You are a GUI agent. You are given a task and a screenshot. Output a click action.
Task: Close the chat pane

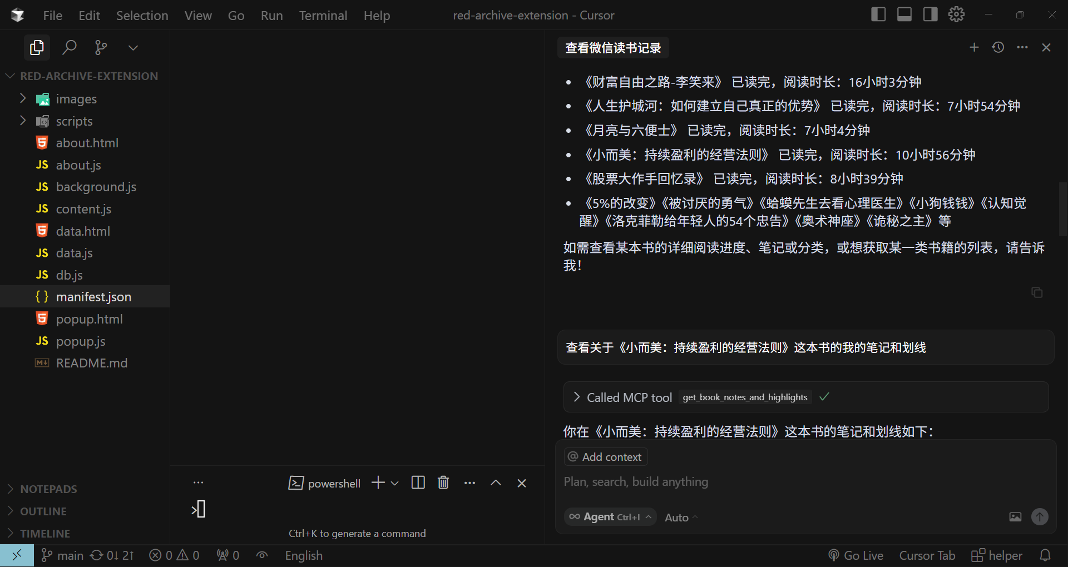pyautogui.click(x=1046, y=48)
